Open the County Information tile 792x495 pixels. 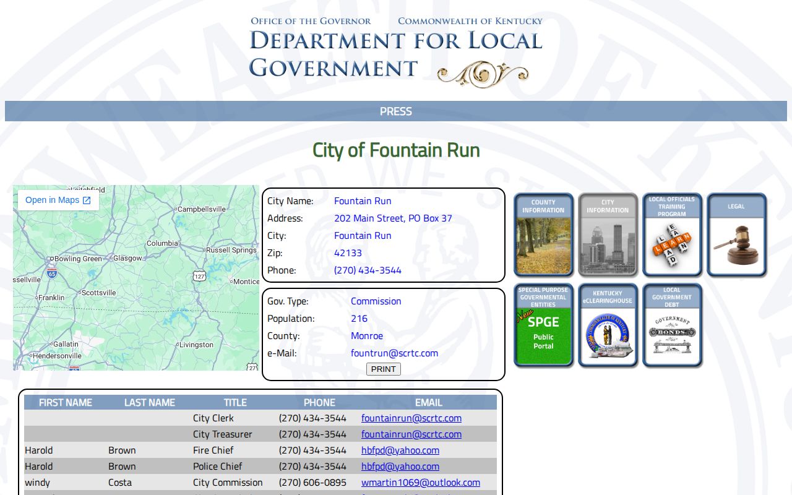pos(543,235)
